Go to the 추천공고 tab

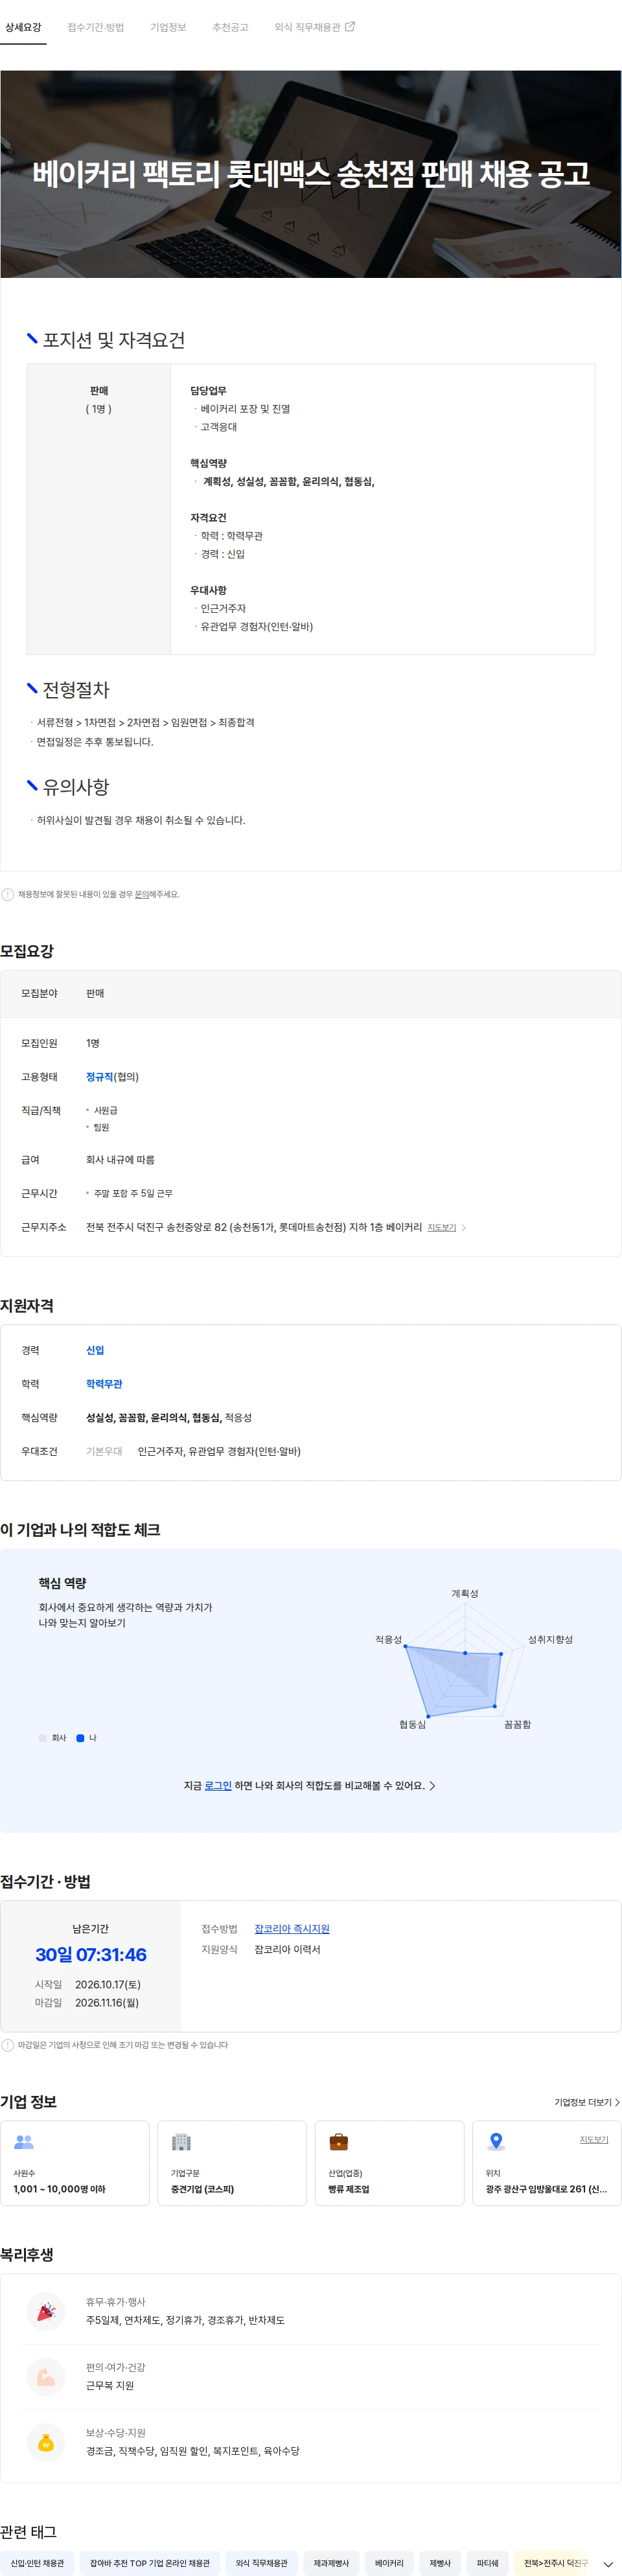tap(230, 27)
